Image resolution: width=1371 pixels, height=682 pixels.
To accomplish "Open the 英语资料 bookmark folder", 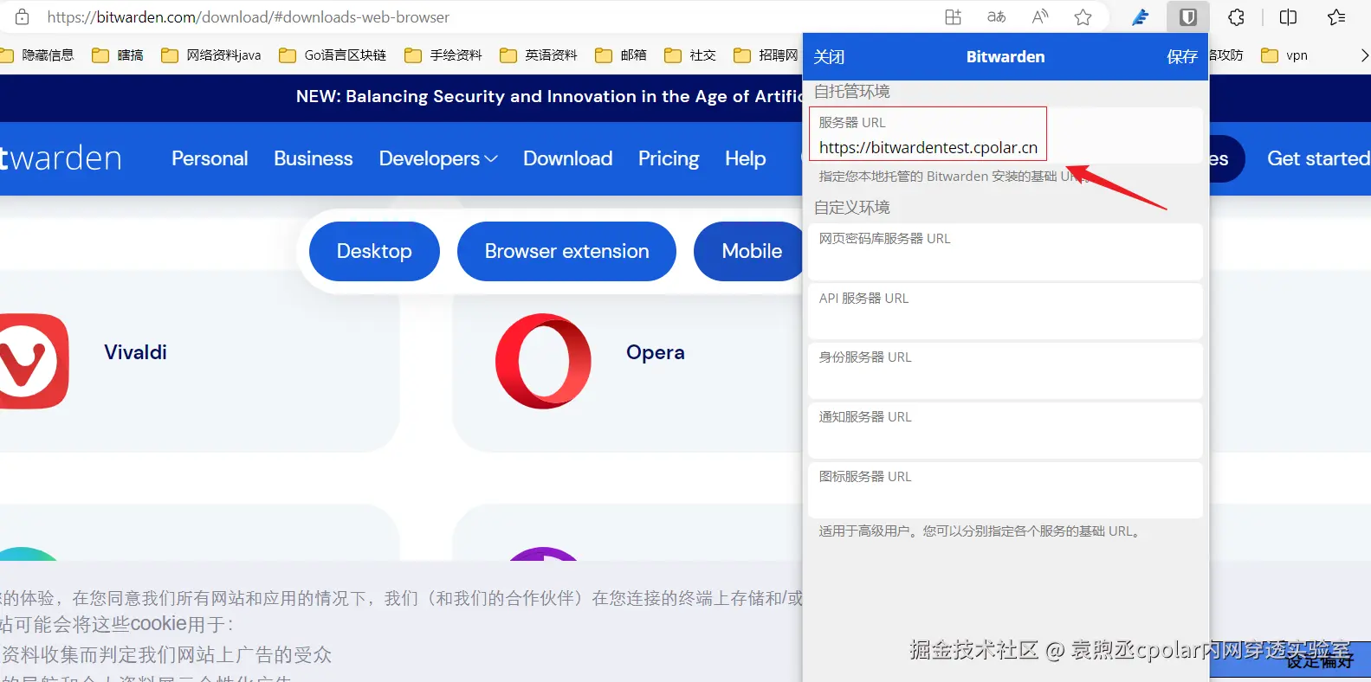I will click(x=539, y=55).
